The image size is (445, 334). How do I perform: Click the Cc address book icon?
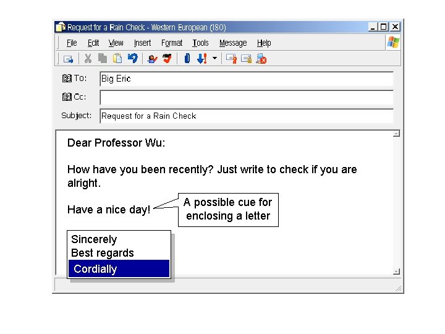pyautogui.click(x=67, y=97)
